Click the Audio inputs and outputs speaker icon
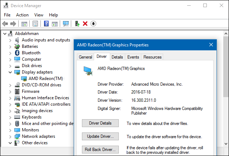 coord(17,40)
